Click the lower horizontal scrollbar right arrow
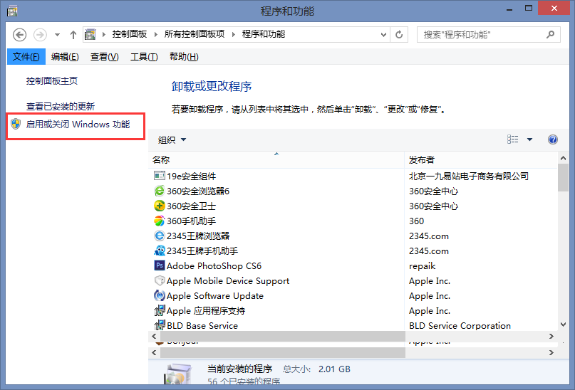 551,353
